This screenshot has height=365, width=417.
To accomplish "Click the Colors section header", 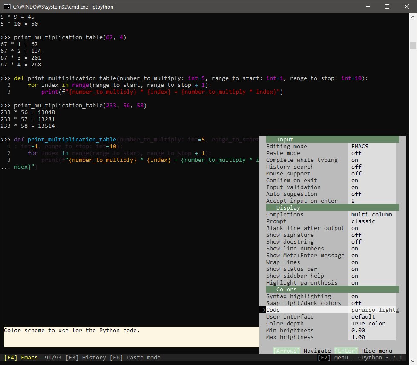I will (x=332, y=289).
